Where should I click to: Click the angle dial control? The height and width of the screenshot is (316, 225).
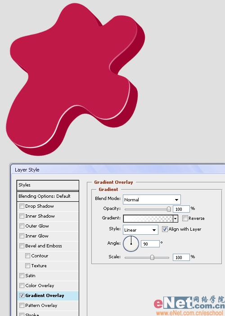tap(131, 244)
